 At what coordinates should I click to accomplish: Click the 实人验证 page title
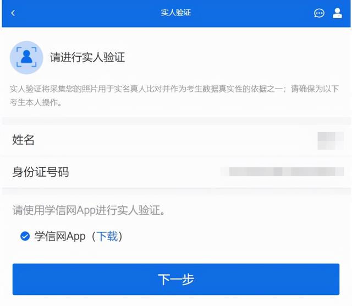tap(176, 13)
